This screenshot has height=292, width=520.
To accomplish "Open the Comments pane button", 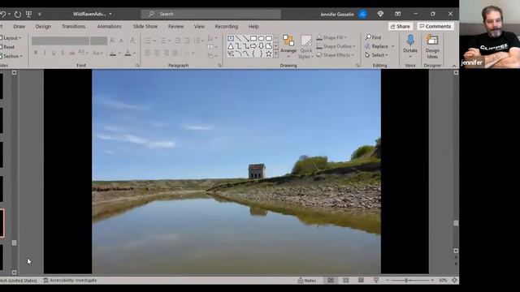I will [435, 26].
